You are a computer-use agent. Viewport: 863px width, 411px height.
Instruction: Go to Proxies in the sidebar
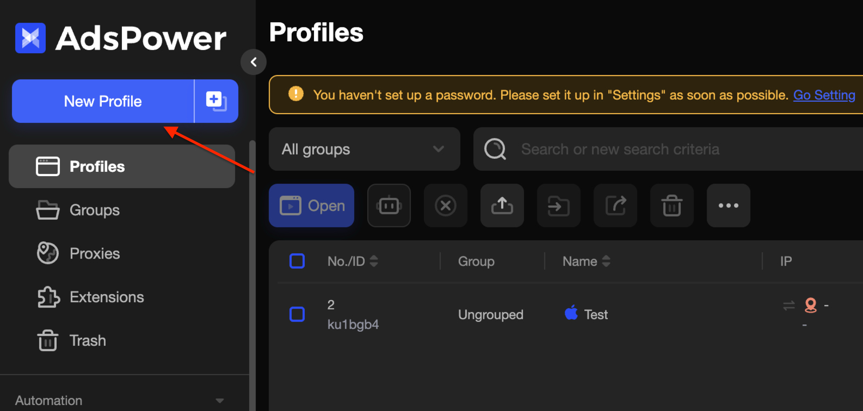pos(94,254)
